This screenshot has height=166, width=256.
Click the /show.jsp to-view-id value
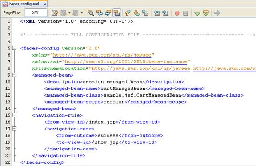pos(105,142)
